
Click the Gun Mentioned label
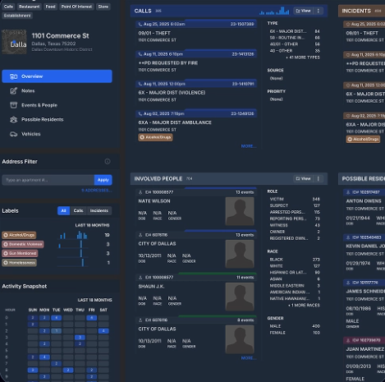coord(20,253)
